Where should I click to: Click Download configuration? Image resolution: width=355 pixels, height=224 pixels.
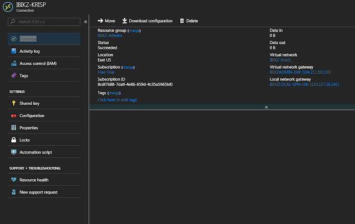150,21
